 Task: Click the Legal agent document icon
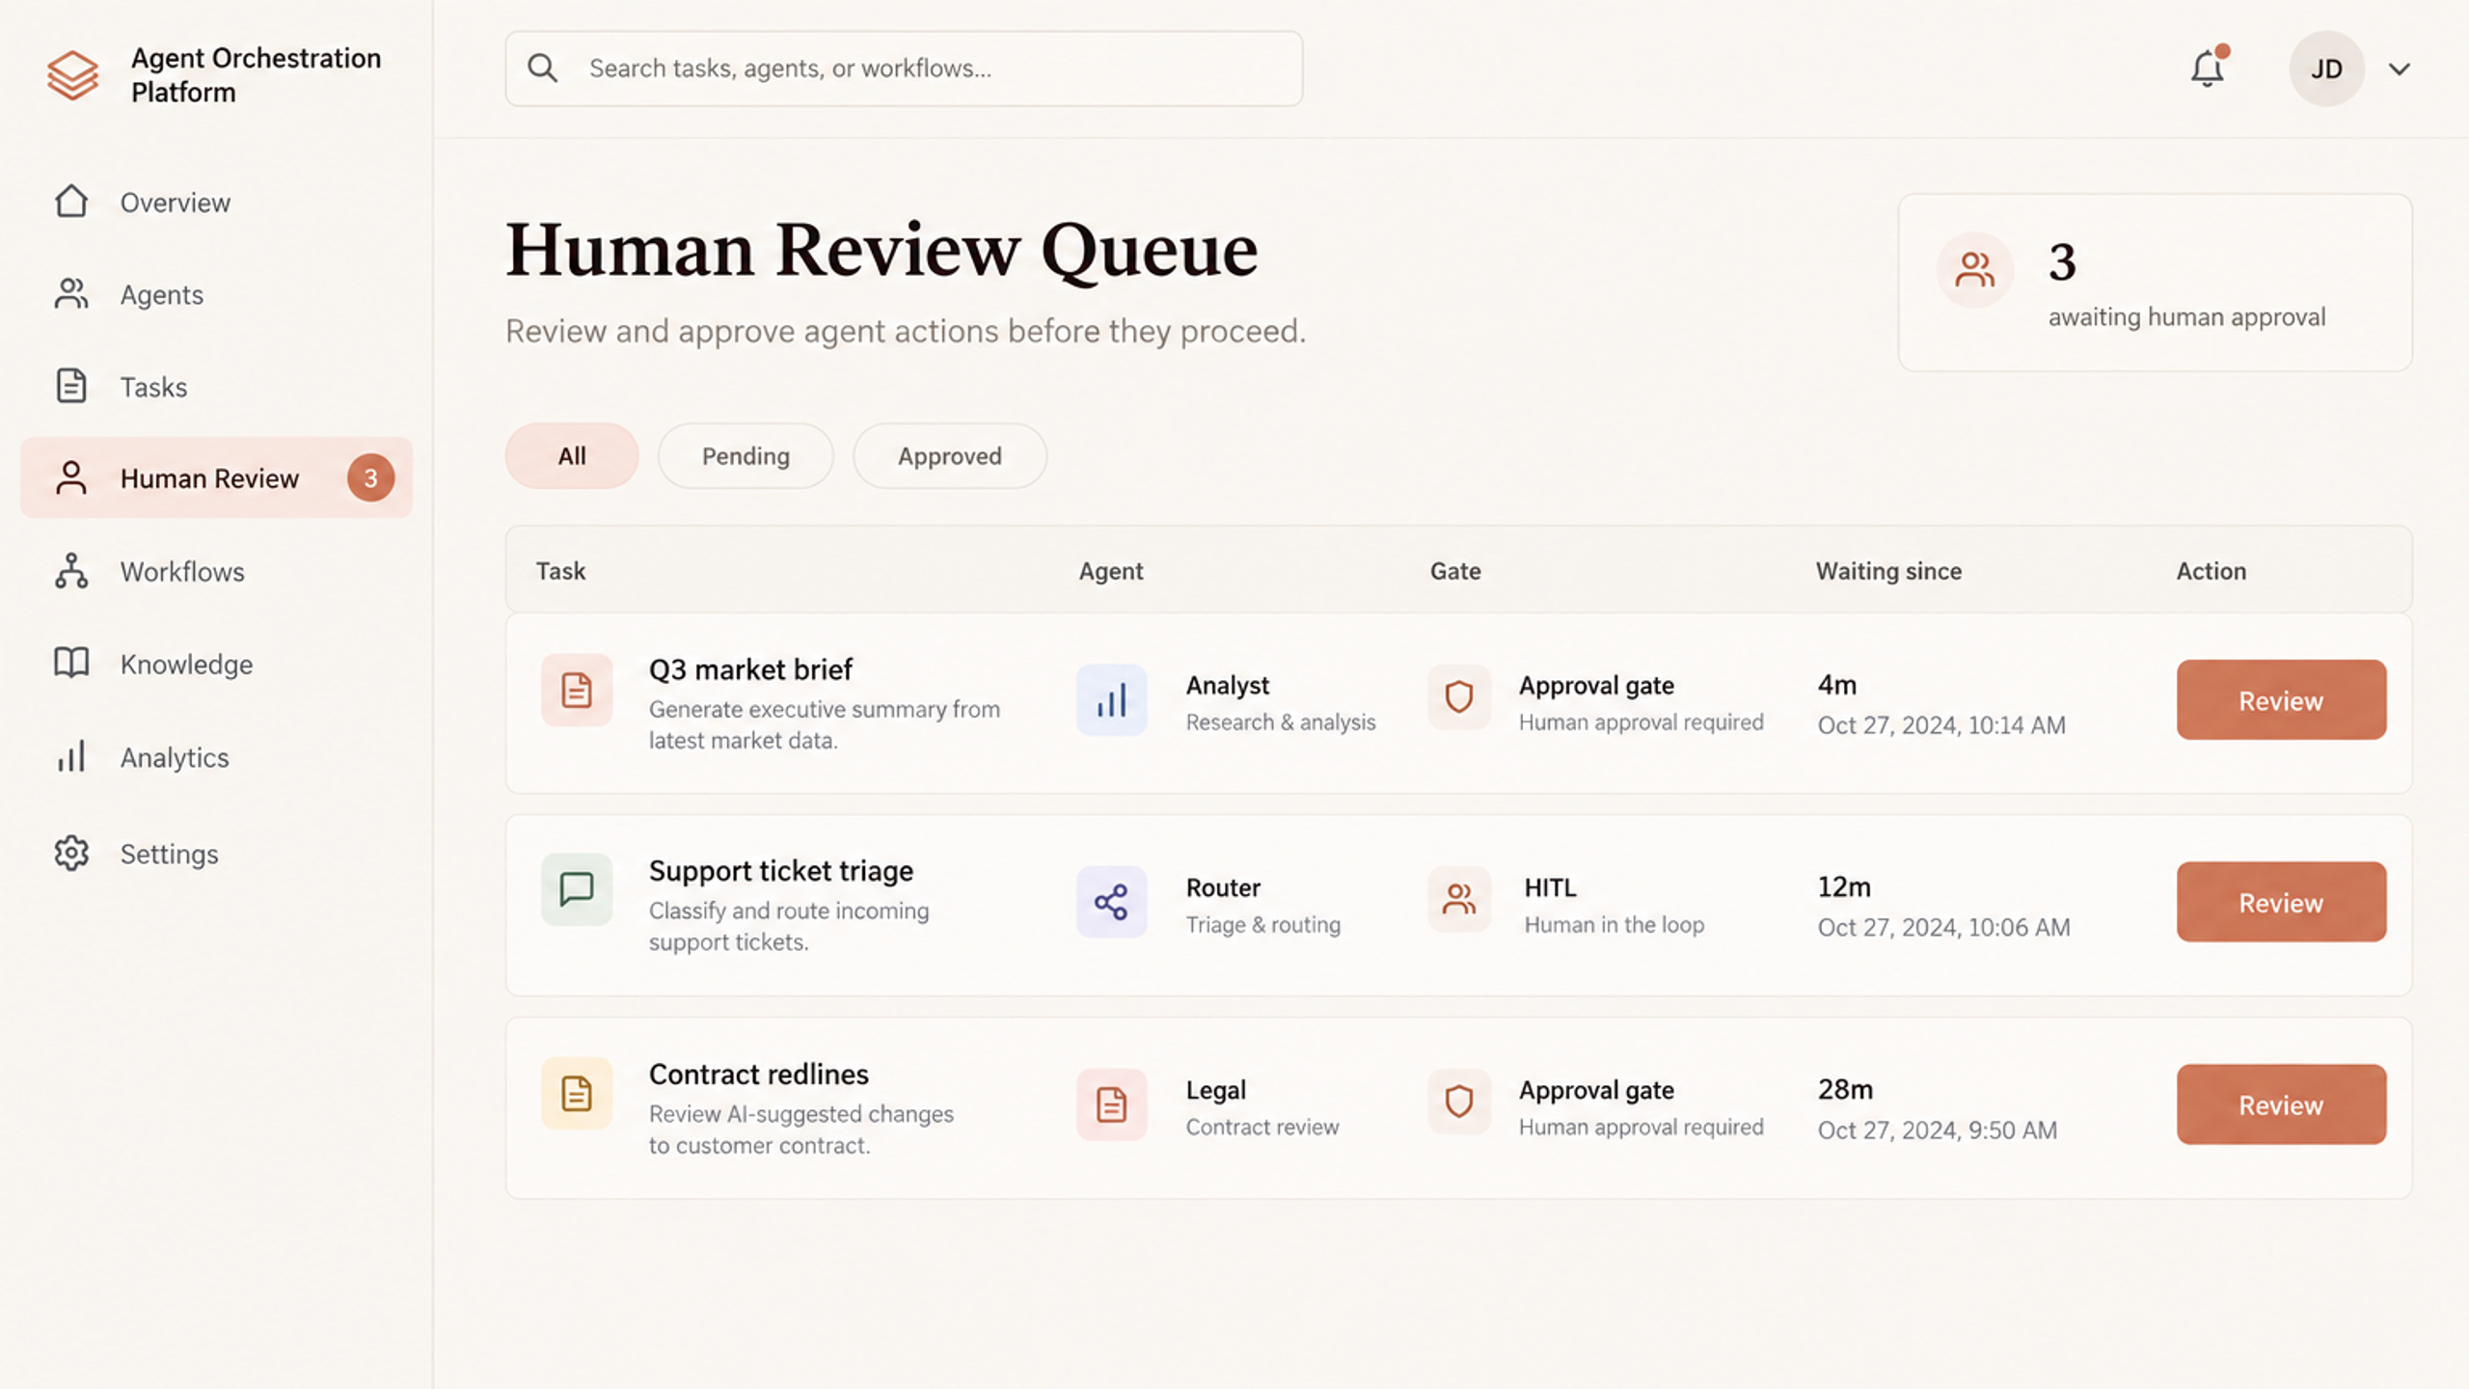point(1112,1105)
